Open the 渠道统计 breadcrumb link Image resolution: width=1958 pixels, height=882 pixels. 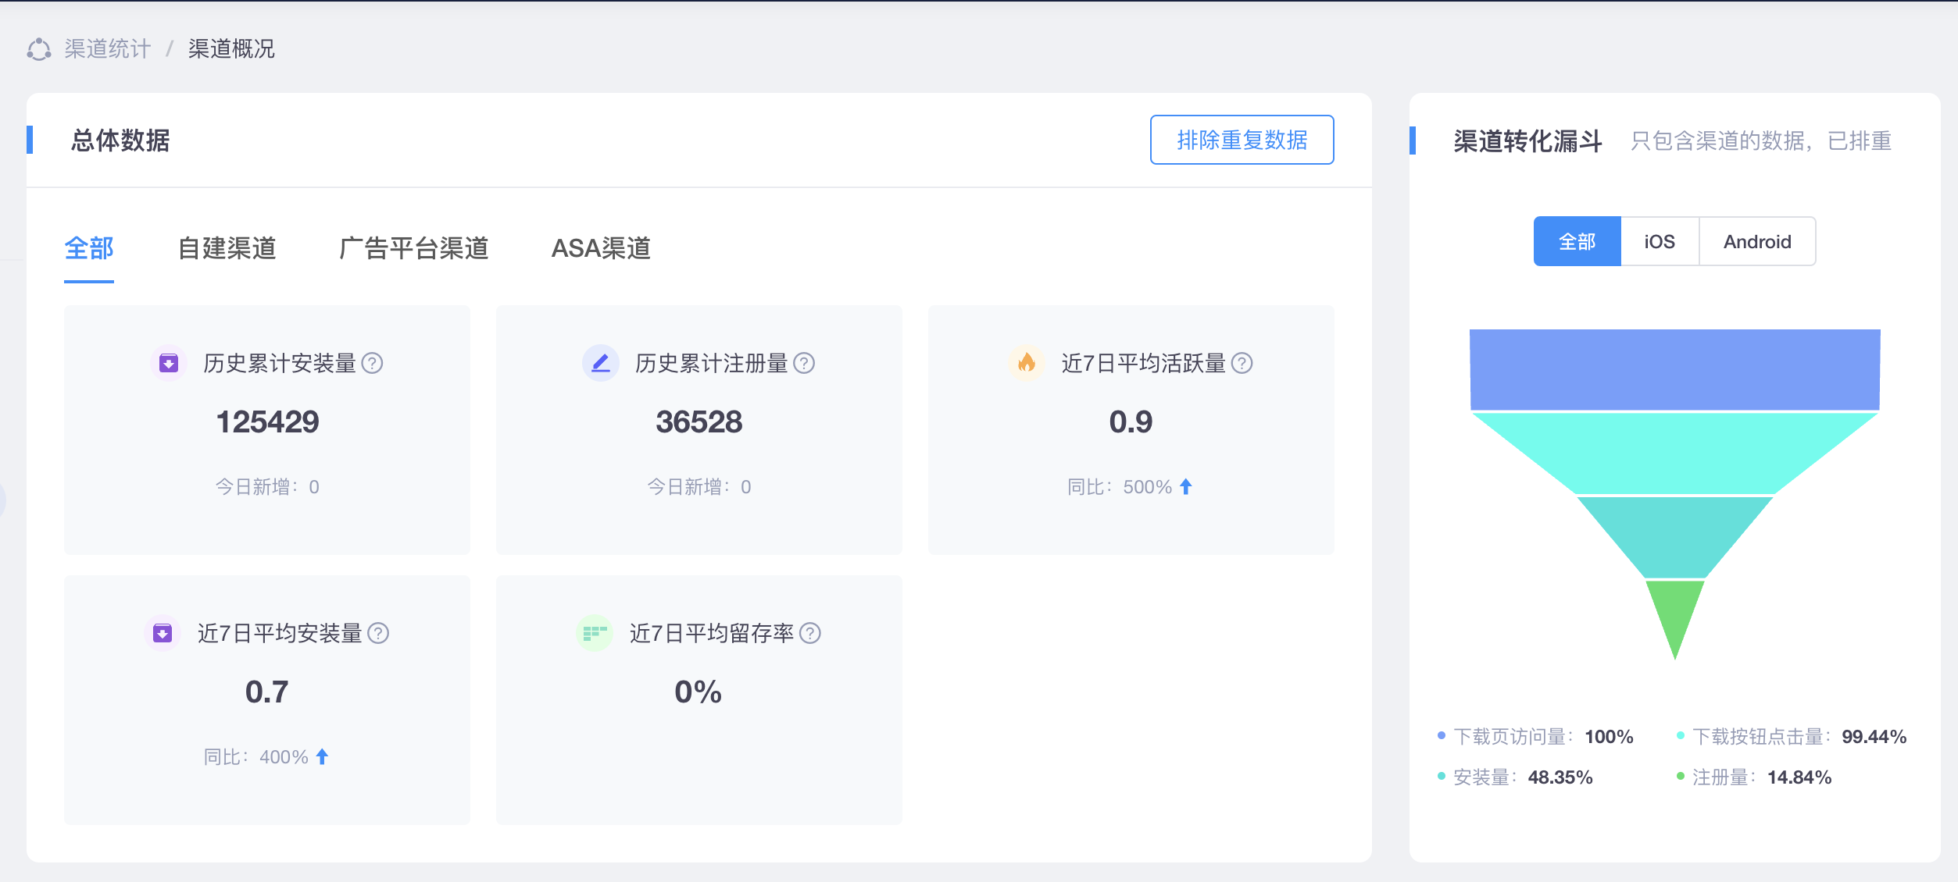pyautogui.click(x=108, y=49)
